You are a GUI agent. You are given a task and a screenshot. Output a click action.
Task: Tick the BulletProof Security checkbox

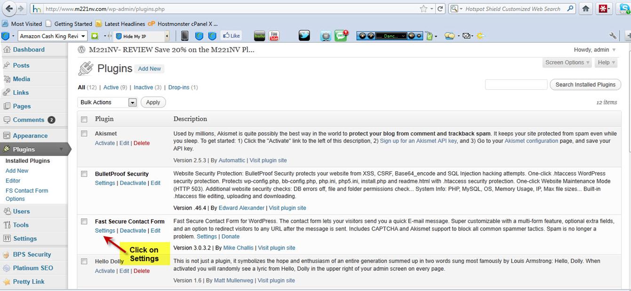pyautogui.click(x=84, y=174)
